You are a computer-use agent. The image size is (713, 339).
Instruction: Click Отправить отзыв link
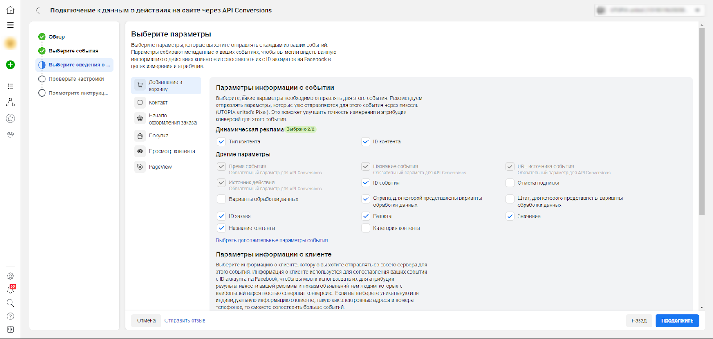coord(185,320)
